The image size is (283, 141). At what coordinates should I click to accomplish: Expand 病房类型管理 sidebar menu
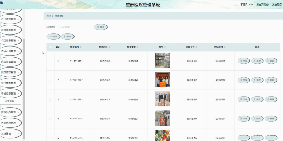[x=10, y=62]
